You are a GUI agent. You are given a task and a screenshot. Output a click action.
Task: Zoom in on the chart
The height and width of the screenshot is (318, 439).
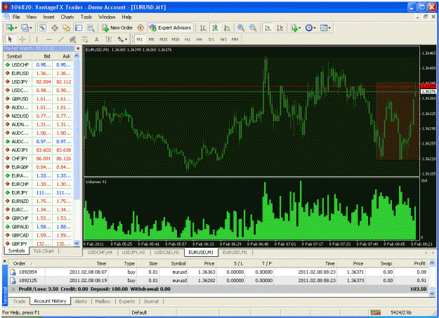coord(241,27)
